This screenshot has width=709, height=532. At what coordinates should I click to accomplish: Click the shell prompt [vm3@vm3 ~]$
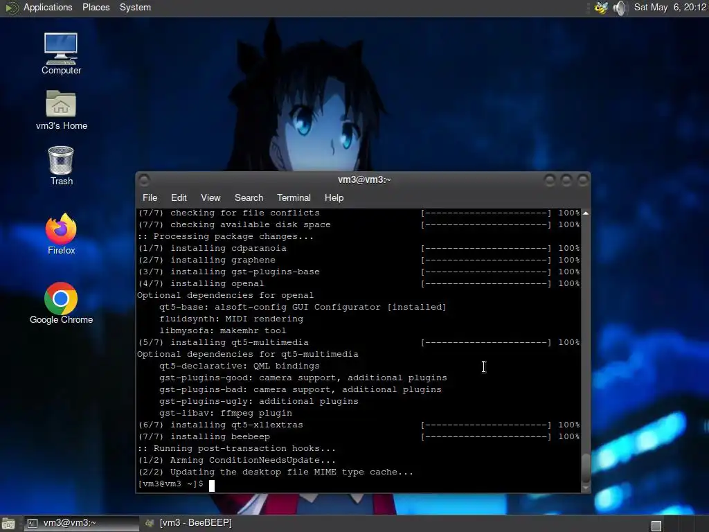point(170,484)
